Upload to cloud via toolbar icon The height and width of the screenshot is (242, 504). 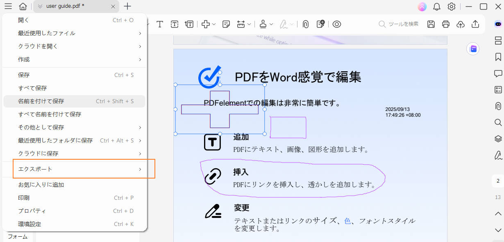pos(461,24)
